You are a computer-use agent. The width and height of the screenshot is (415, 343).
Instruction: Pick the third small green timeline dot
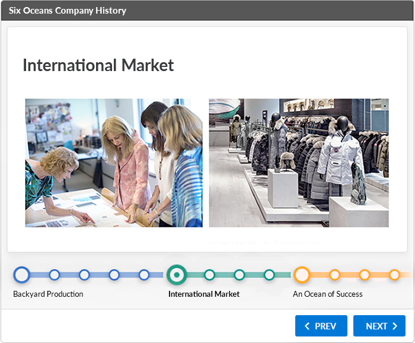(x=269, y=274)
